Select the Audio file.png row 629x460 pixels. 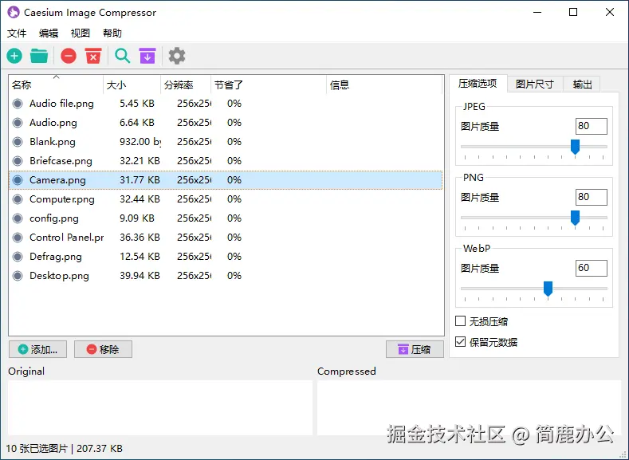click(x=226, y=104)
